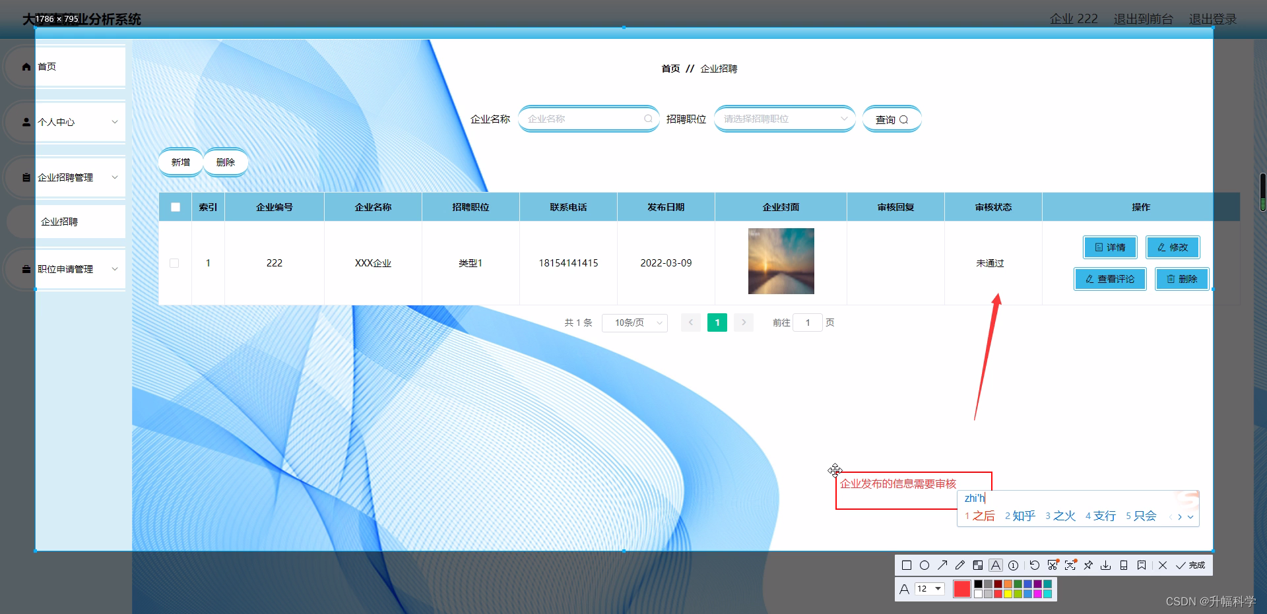This screenshot has height=614, width=1267.
Task: Toggle the select-all checkbox in table header
Action: (175, 206)
